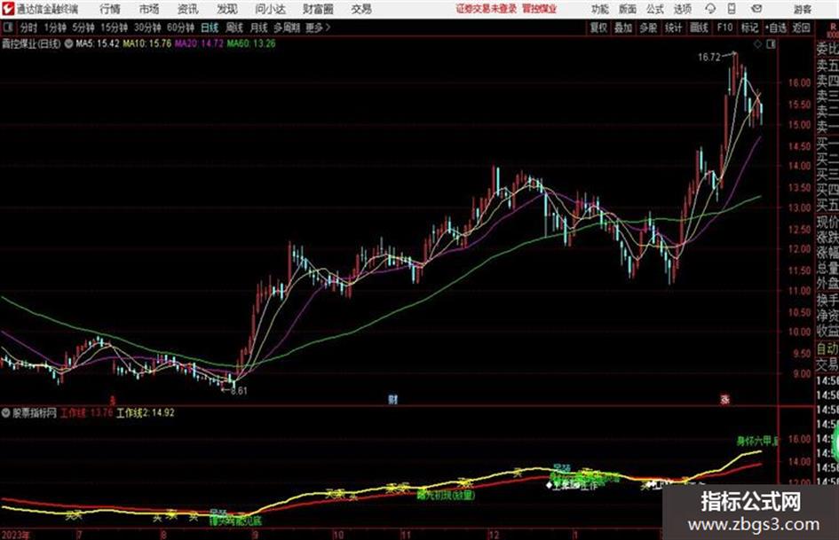The image size is (839, 540).
Task: Click the 统计 statistics button
Action: pos(673,27)
